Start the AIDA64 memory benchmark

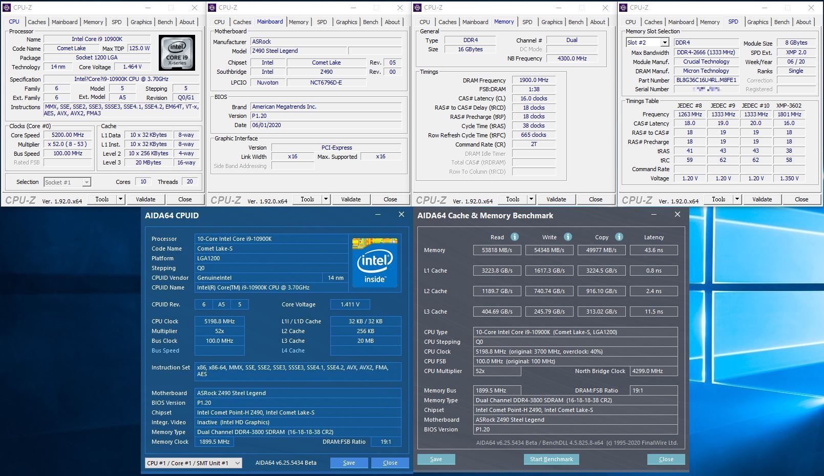[x=552, y=459]
